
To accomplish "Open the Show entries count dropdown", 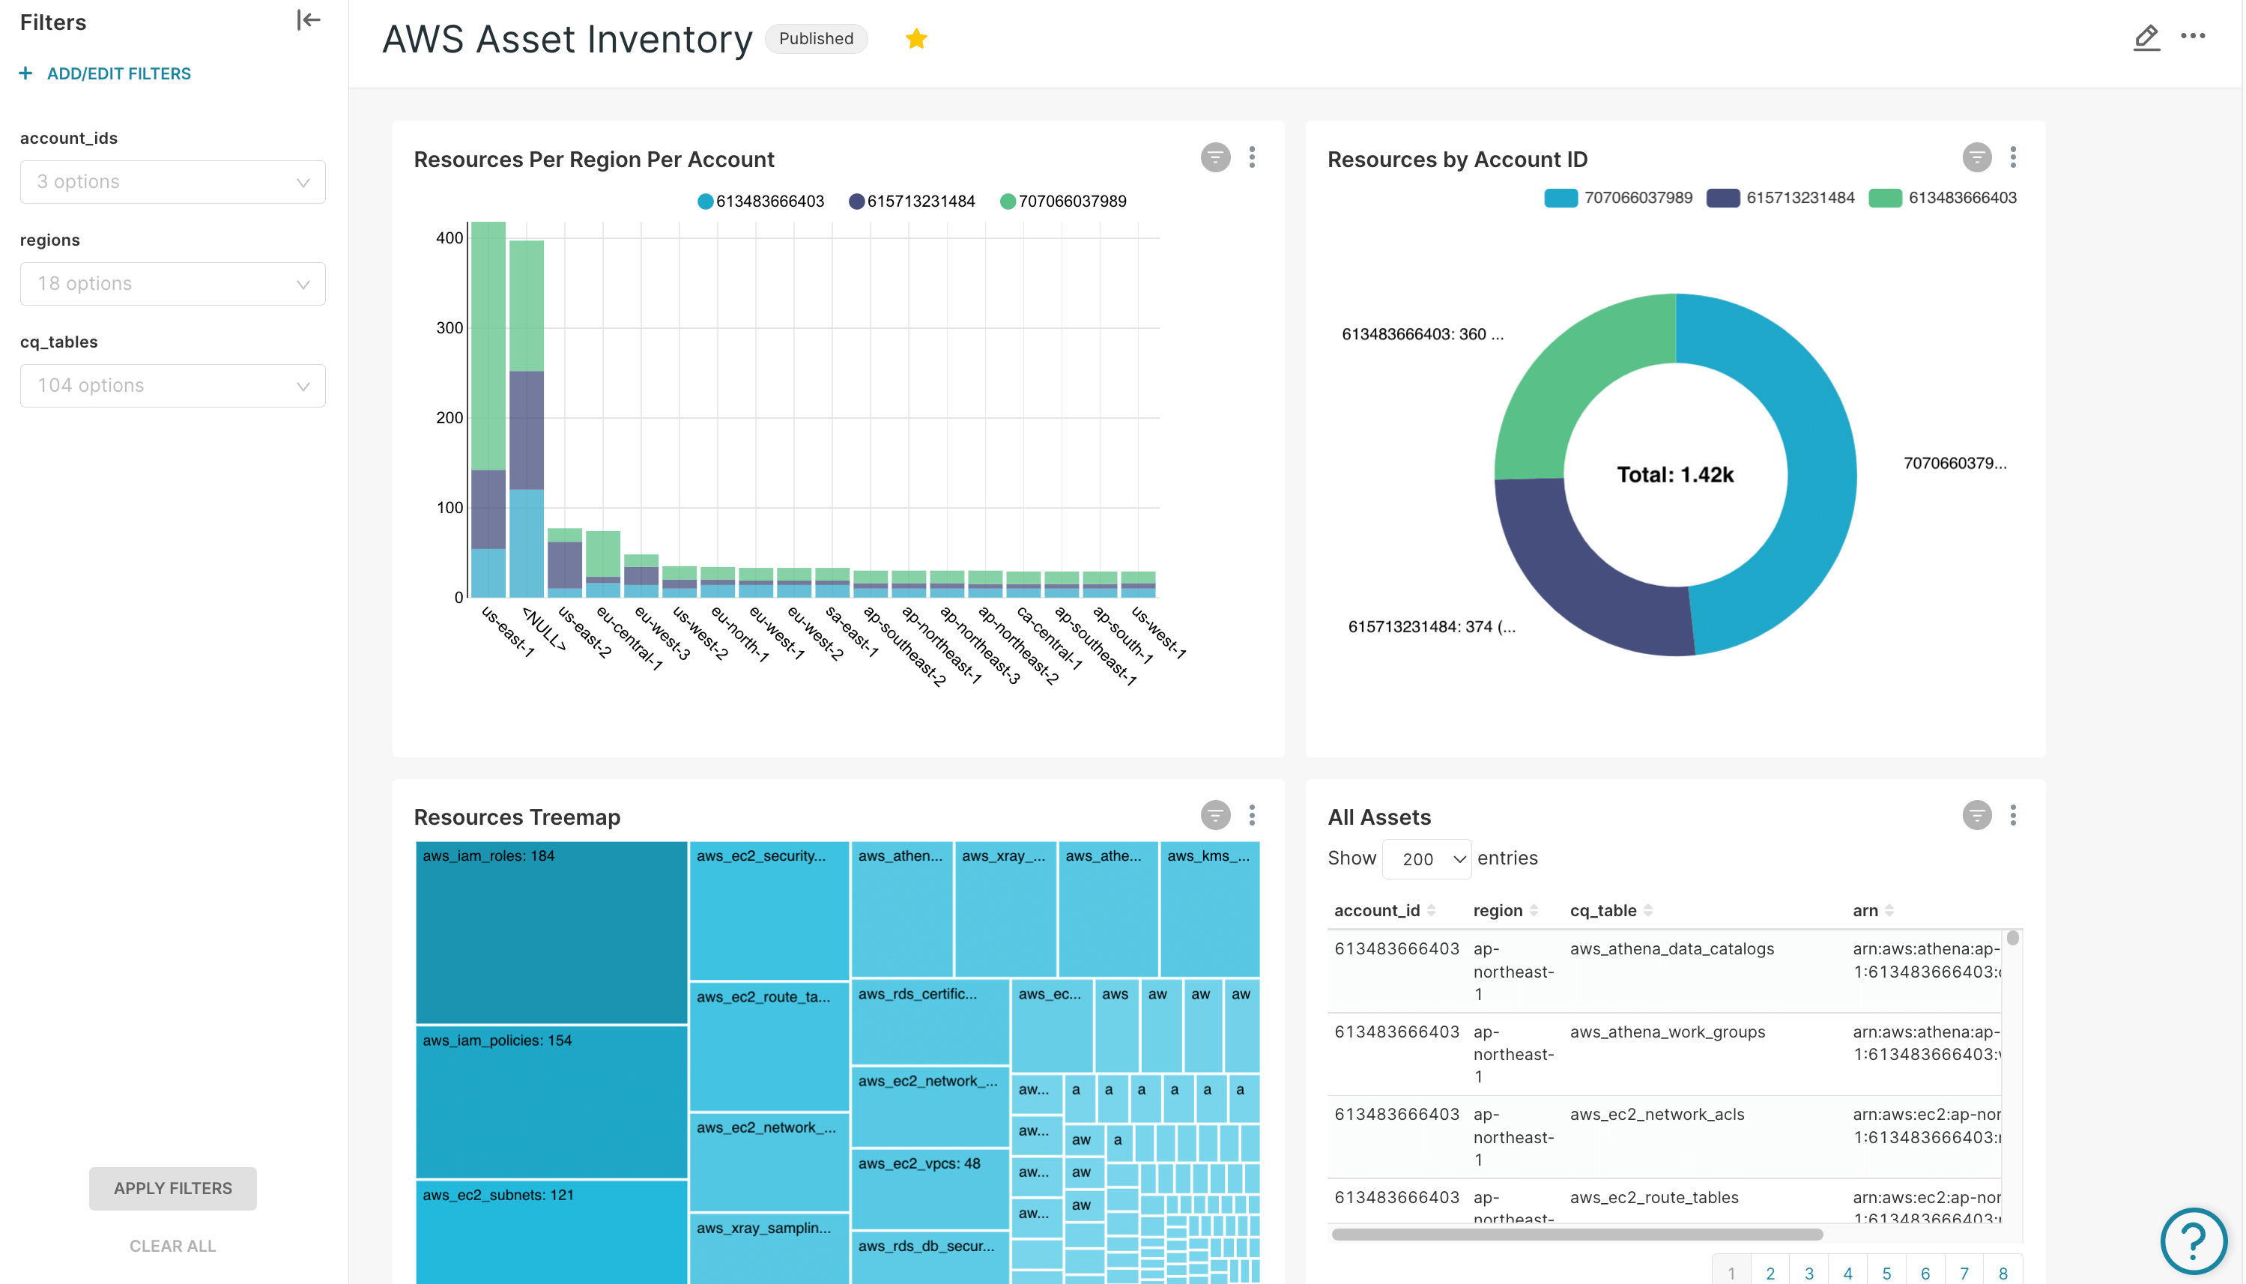I will pyautogui.click(x=1426, y=859).
